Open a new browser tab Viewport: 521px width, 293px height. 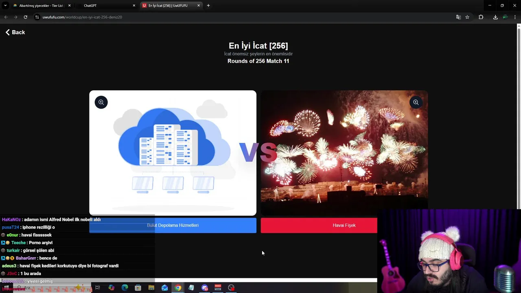[x=208, y=6]
